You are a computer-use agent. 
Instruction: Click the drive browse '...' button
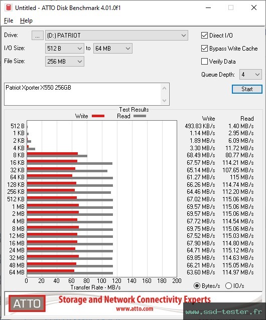[x=38, y=36]
